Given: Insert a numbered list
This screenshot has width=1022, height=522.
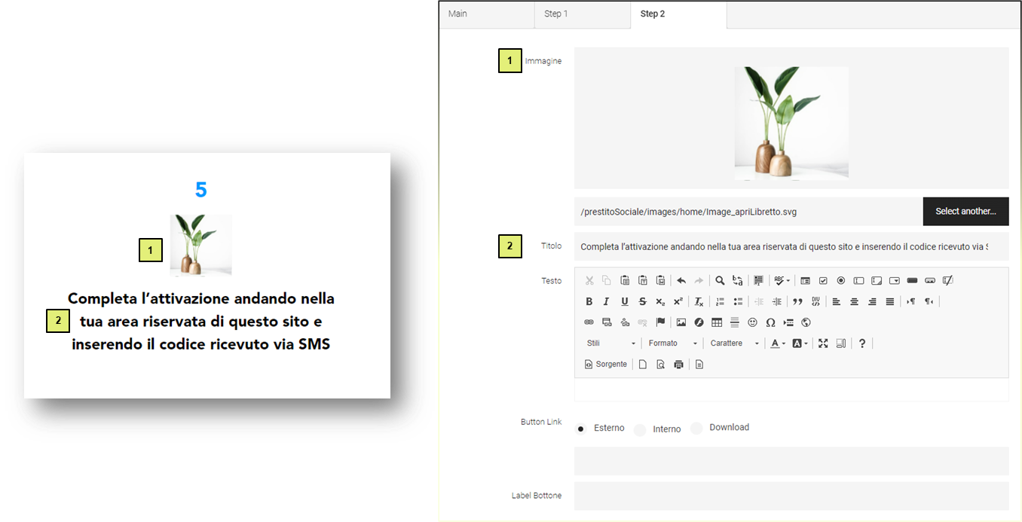Looking at the screenshot, I should pyautogui.click(x=720, y=301).
